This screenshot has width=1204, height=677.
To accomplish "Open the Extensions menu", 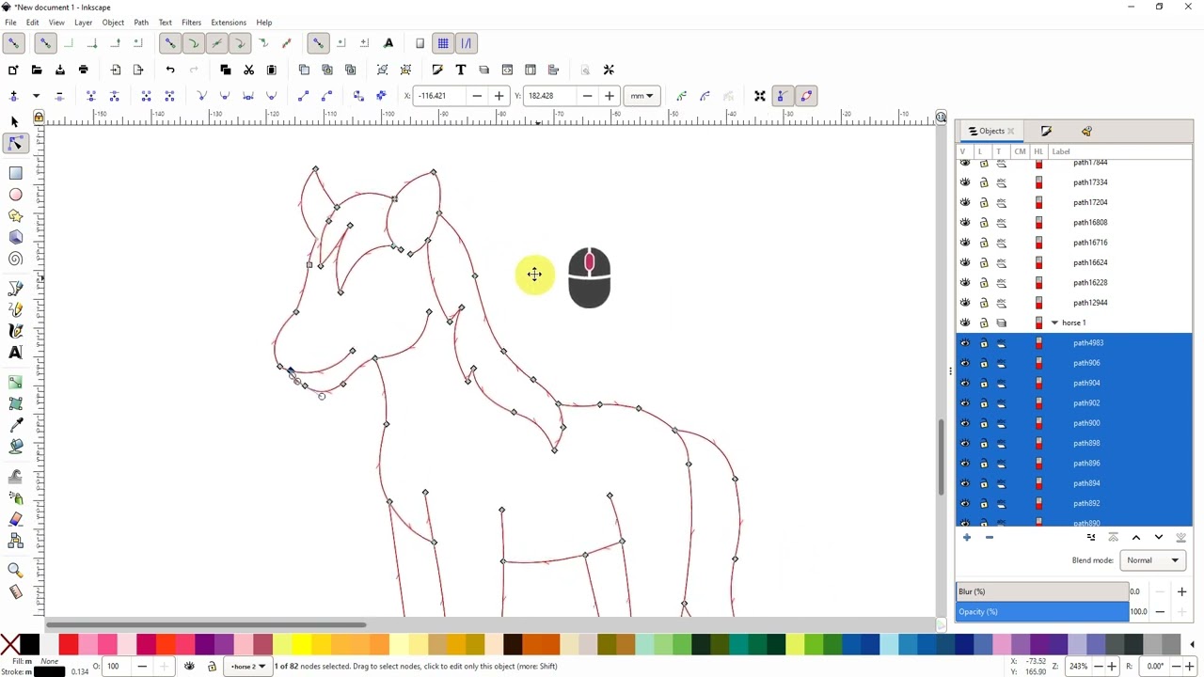I will [229, 23].
